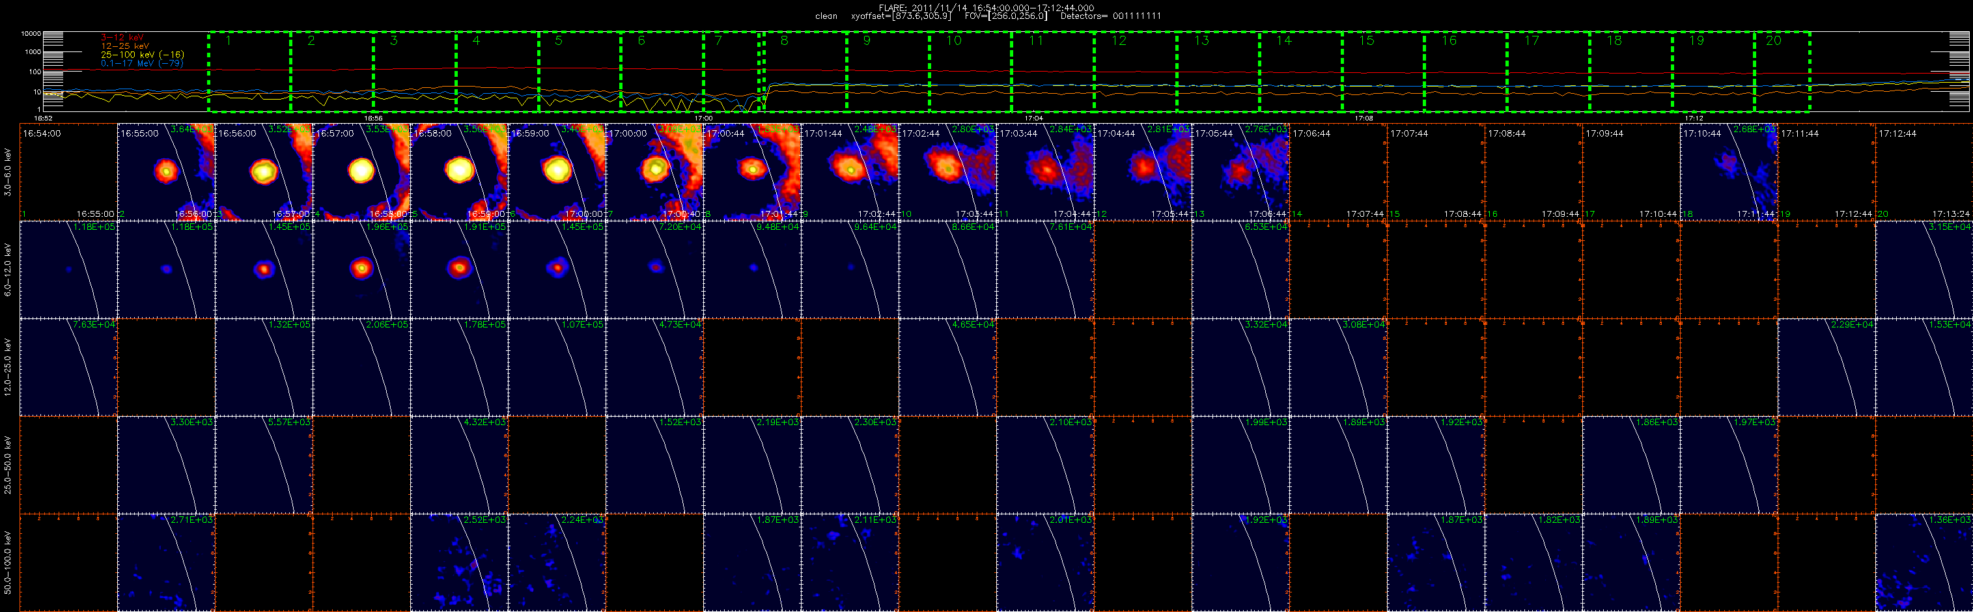The image size is (1973, 612).
Task: Select the 3.0-6.0 keV image labeled 3.40E+03
Action: click(x=557, y=172)
